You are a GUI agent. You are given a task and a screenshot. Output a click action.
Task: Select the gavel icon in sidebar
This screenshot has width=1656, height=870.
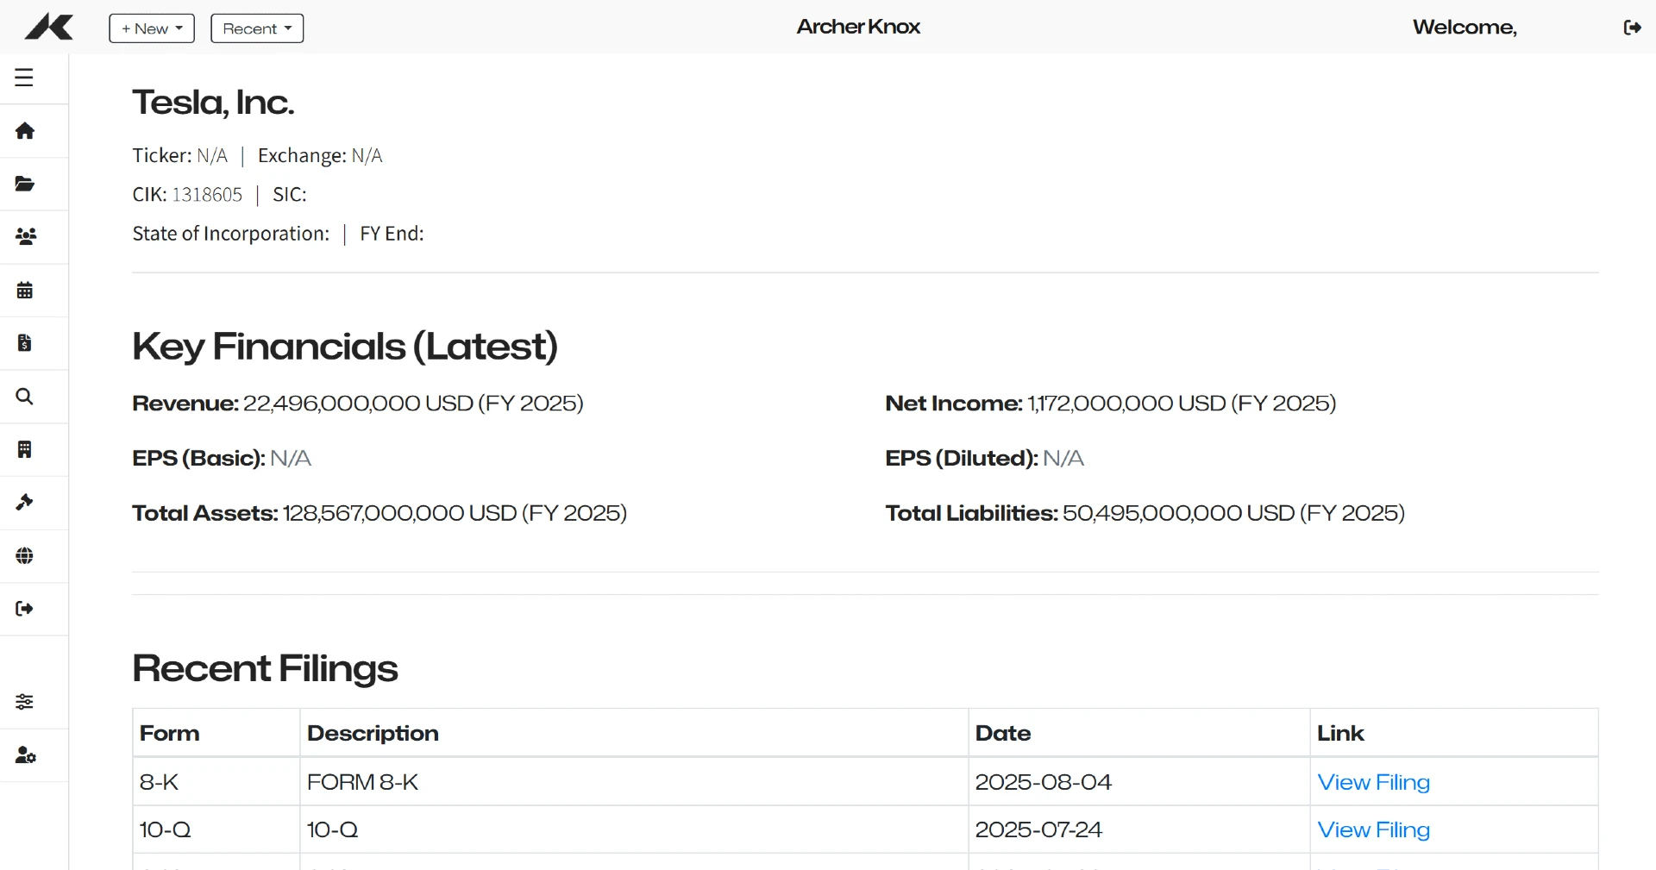[25, 503]
